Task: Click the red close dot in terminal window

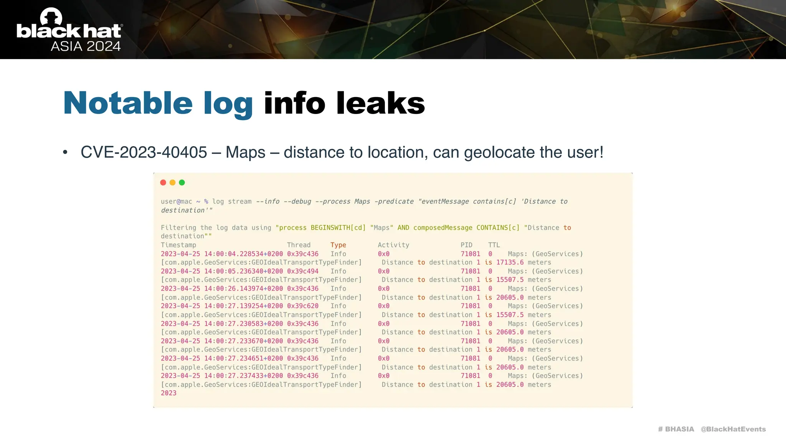Action: tap(163, 183)
